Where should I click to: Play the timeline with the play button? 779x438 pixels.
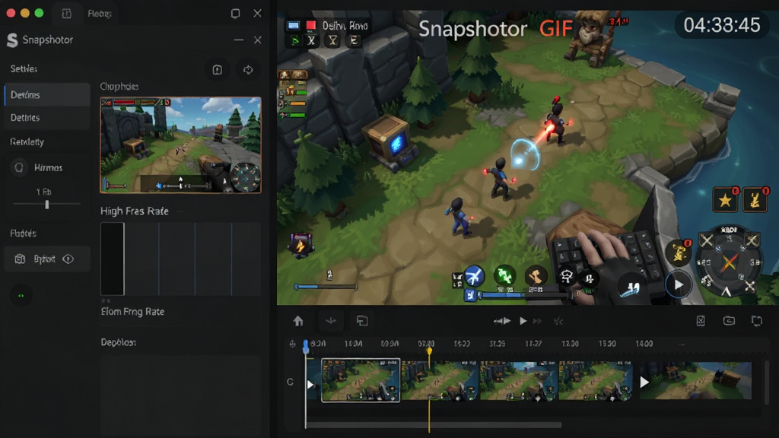523,322
